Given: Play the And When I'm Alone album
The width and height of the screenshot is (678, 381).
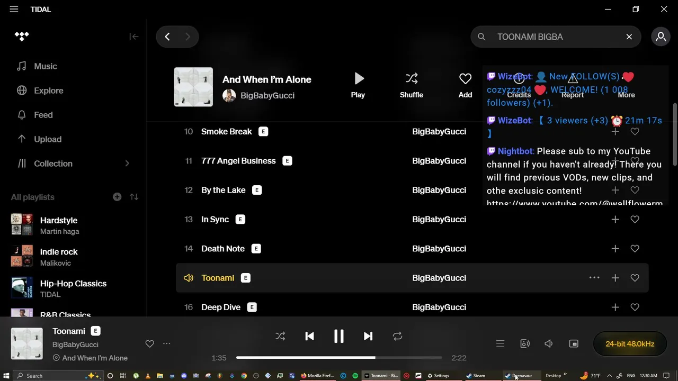Looking at the screenshot, I should pos(358,86).
